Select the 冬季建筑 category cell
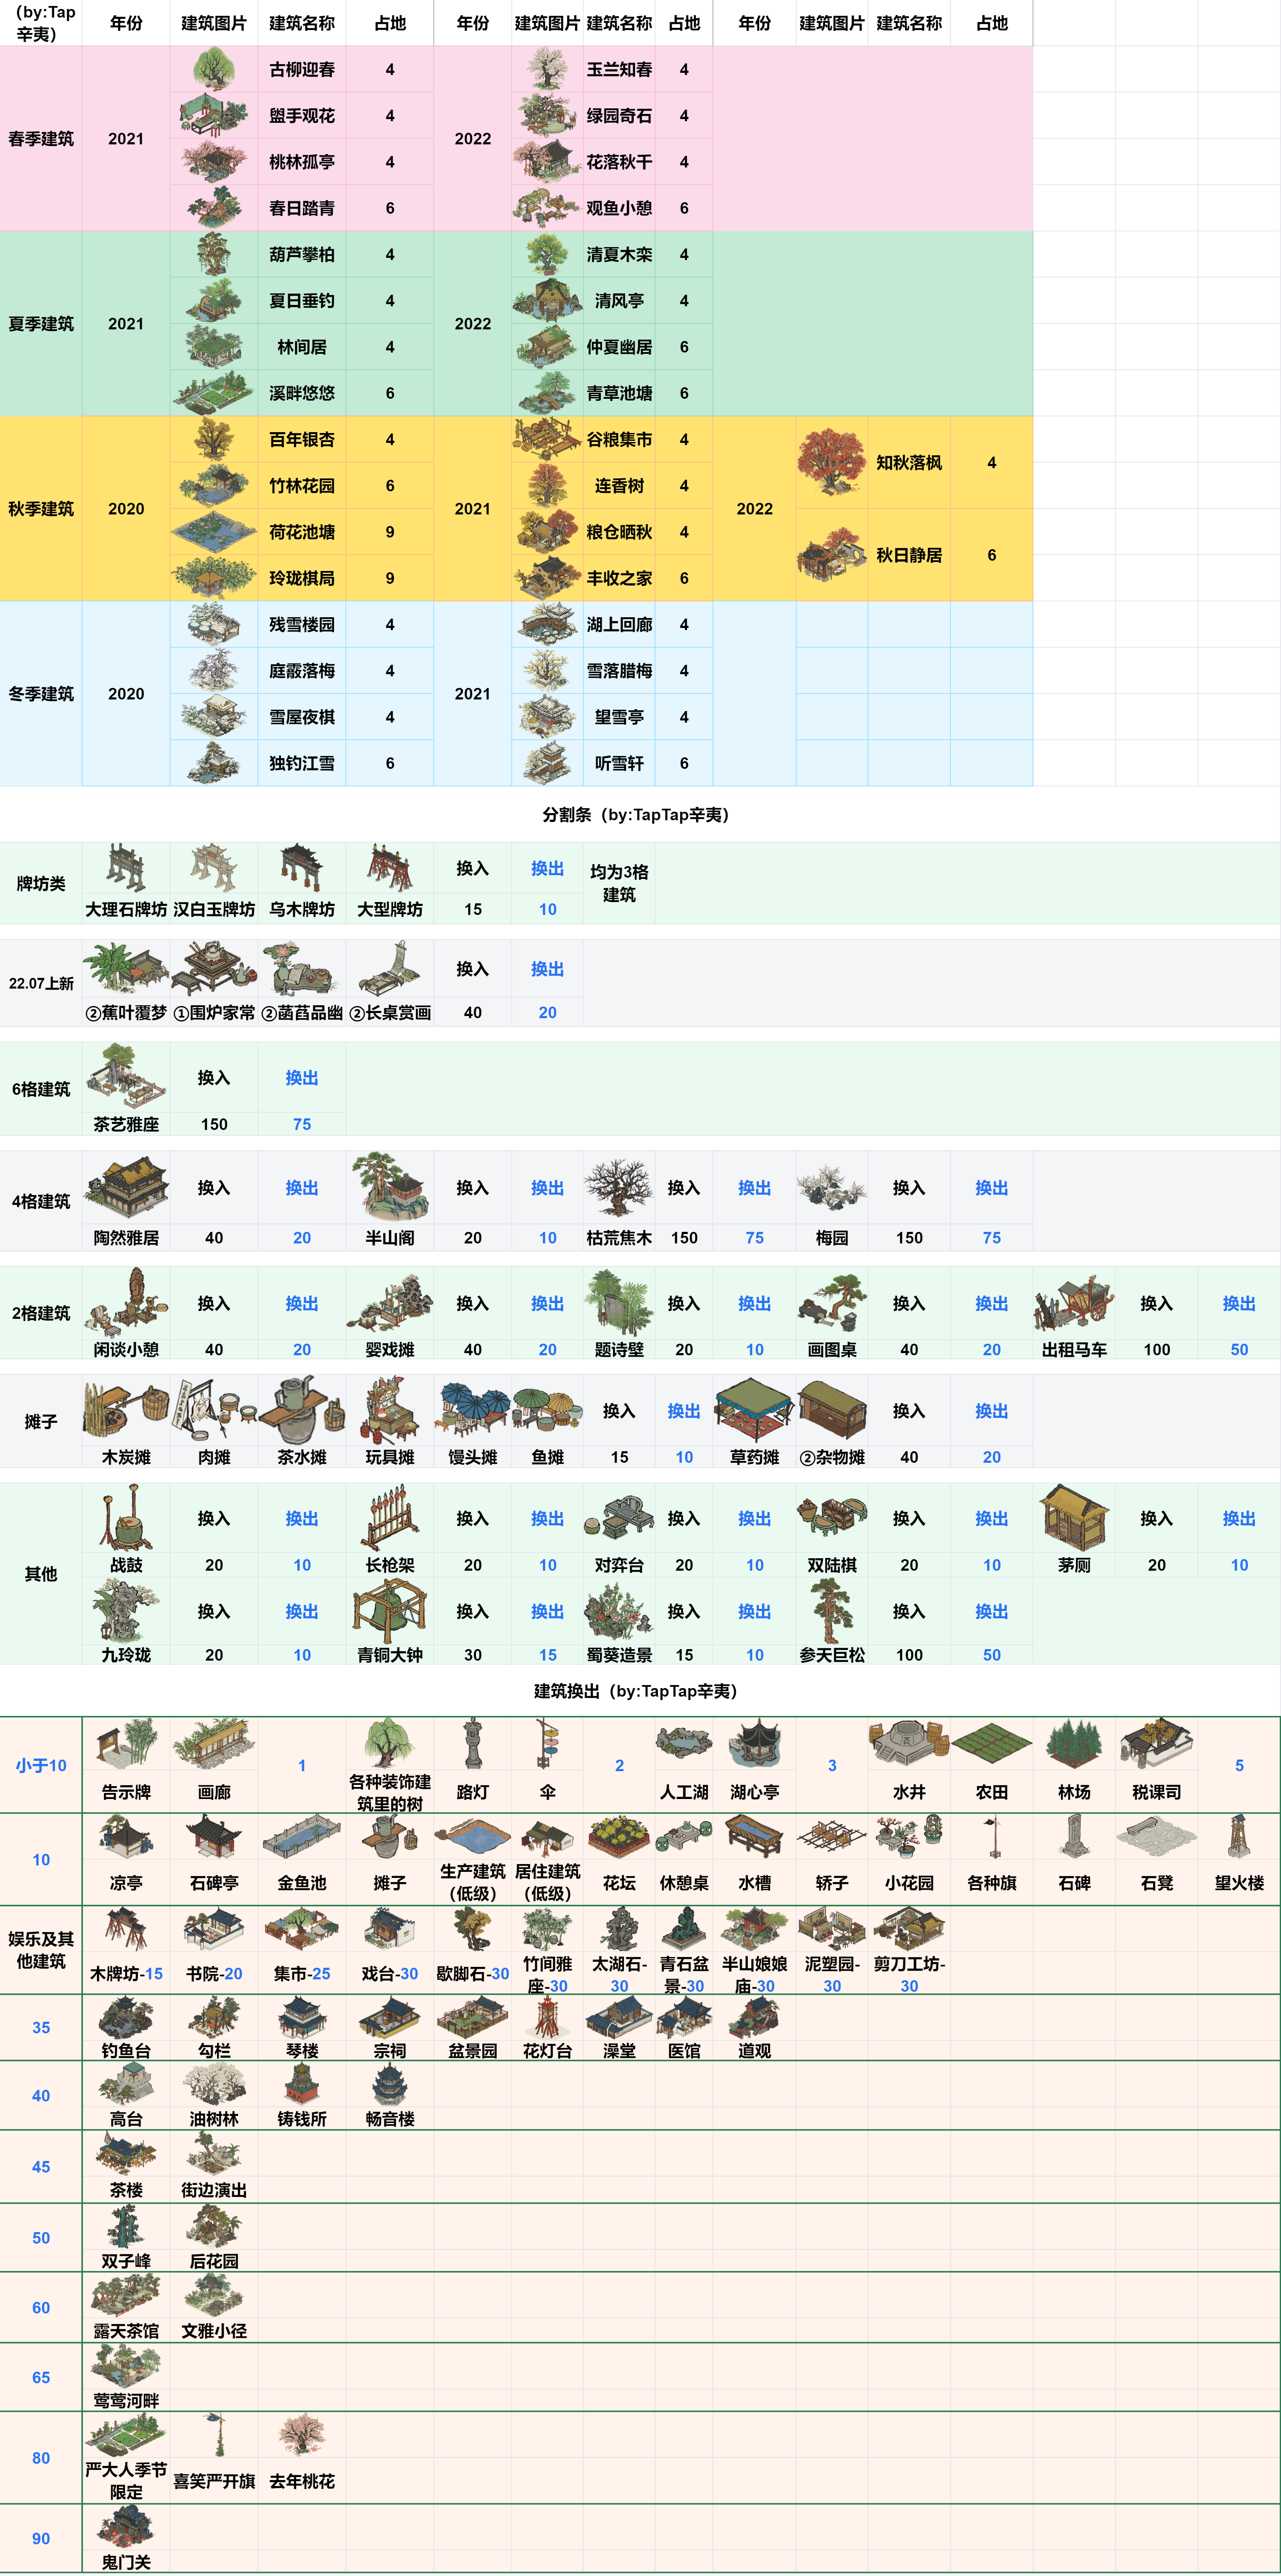Image resolution: width=1281 pixels, height=2576 pixels. tap(41, 693)
